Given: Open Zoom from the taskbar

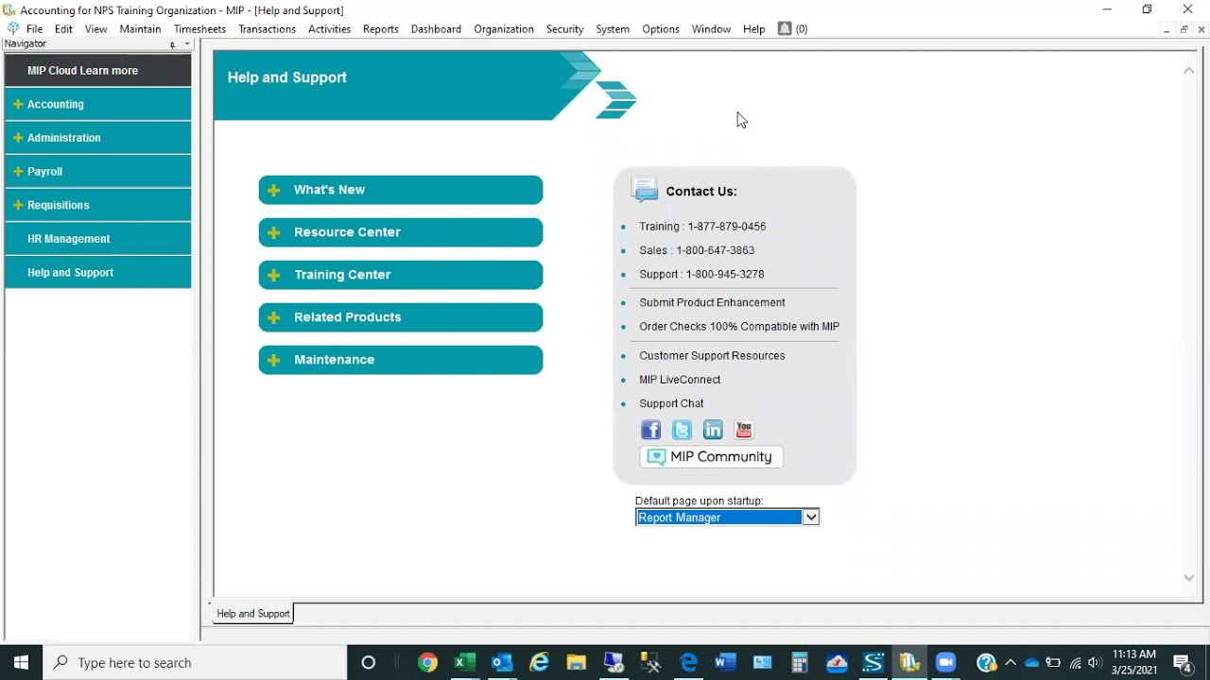Looking at the screenshot, I should [946, 662].
